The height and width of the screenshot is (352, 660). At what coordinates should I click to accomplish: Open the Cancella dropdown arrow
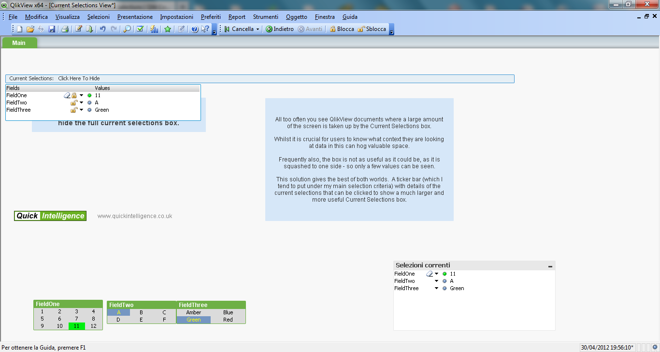(258, 29)
